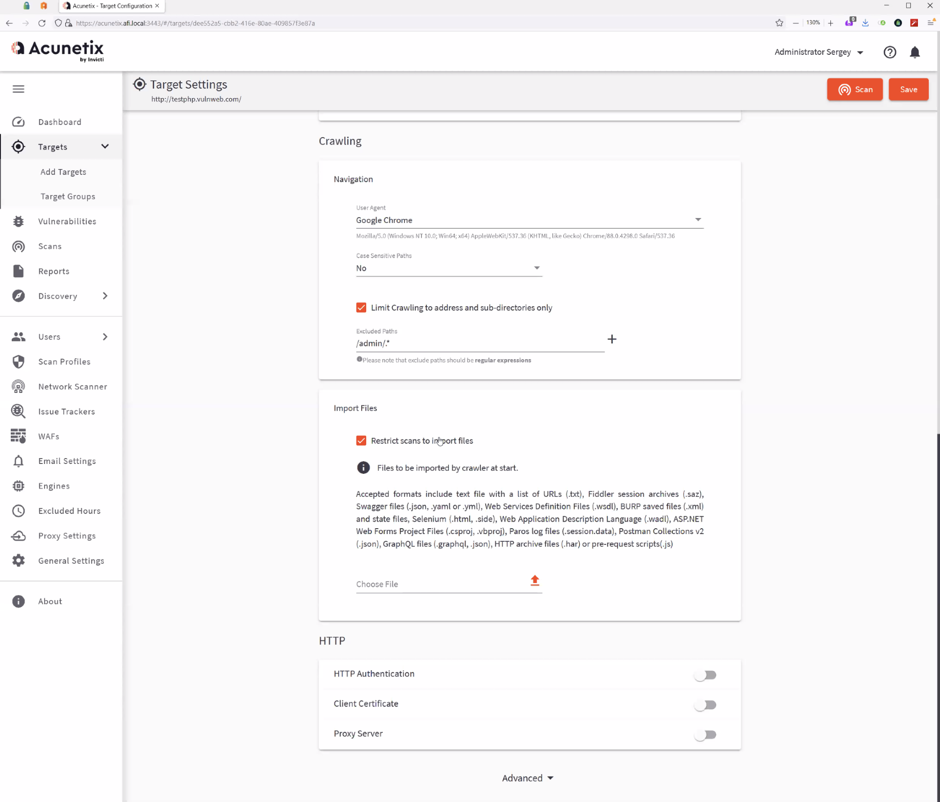Open Issue Trackers in the sidebar
940x802 pixels.
67,412
